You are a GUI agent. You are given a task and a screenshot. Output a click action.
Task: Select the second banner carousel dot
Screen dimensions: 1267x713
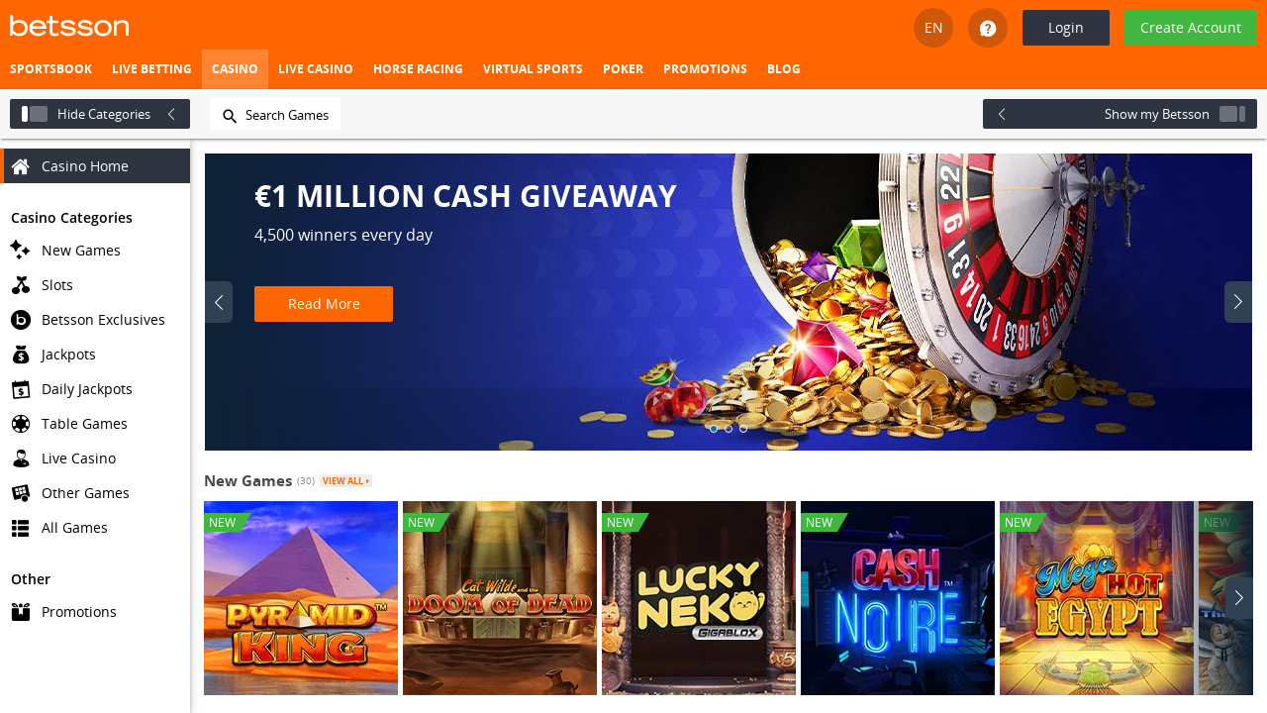click(729, 429)
